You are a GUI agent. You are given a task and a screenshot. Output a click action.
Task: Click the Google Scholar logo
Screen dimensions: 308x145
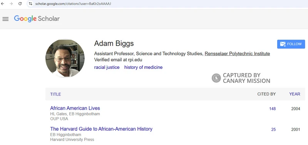pos(37,19)
